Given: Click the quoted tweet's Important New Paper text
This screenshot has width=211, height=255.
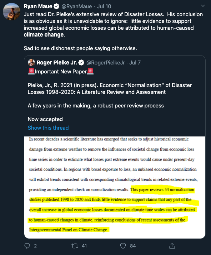Looking at the screenshot, I should 61,72.
